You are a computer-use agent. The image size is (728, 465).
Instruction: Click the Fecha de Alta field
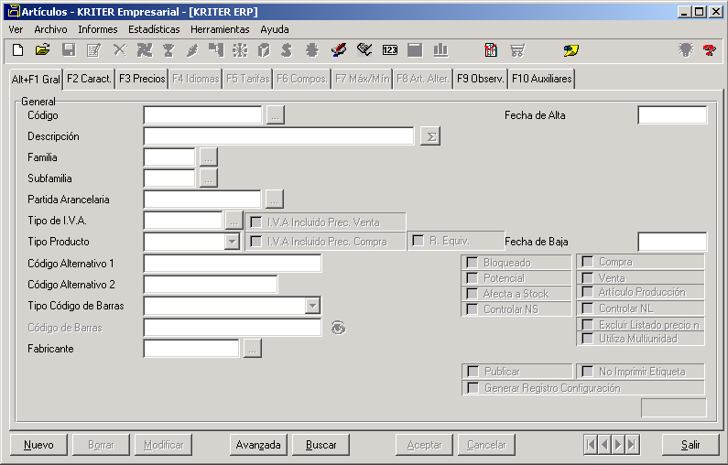pos(672,115)
